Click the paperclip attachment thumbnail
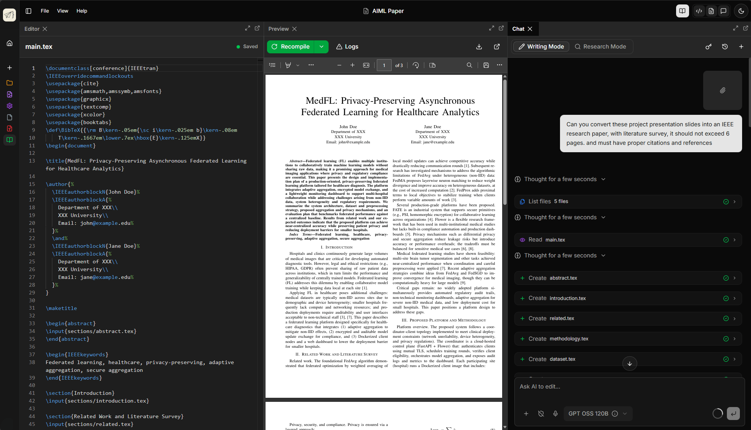Viewport: 751px width, 430px height. pyautogui.click(x=722, y=90)
